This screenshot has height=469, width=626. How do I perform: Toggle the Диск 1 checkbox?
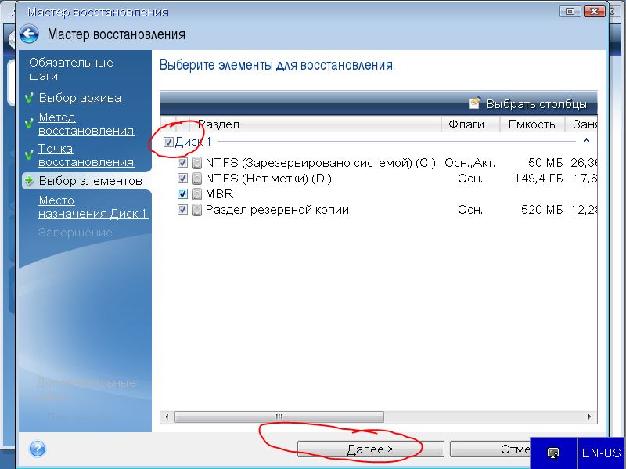click(x=168, y=142)
